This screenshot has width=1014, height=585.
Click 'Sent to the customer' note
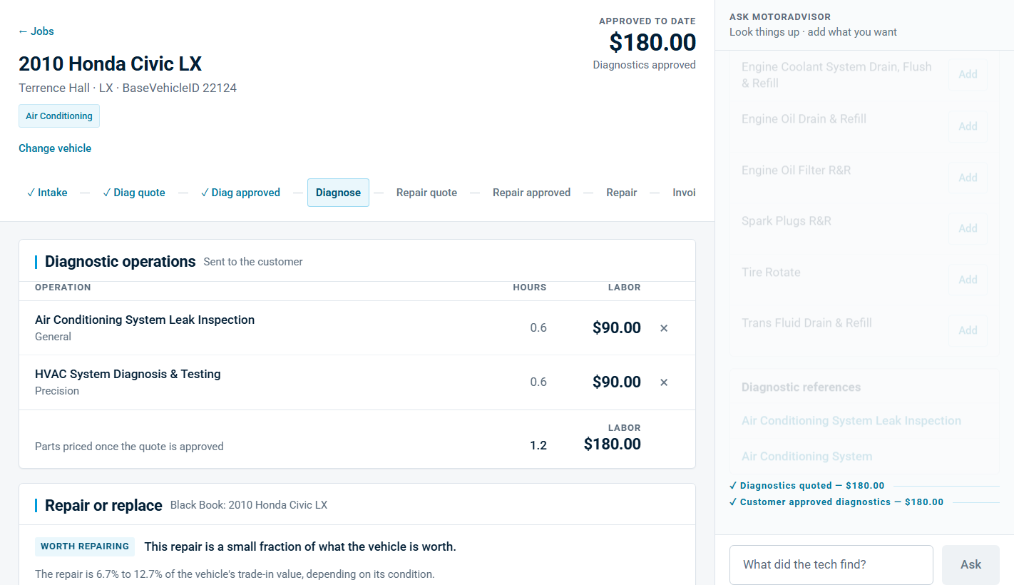coord(253,262)
